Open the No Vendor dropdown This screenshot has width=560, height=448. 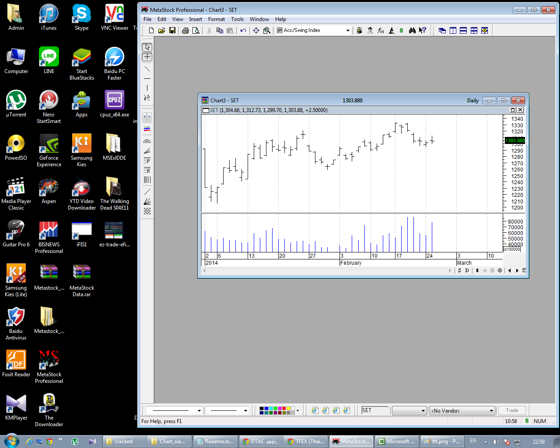[491, 410]
